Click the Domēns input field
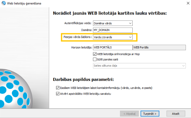This screenshot has width=191, height=118. click(113, 30)
